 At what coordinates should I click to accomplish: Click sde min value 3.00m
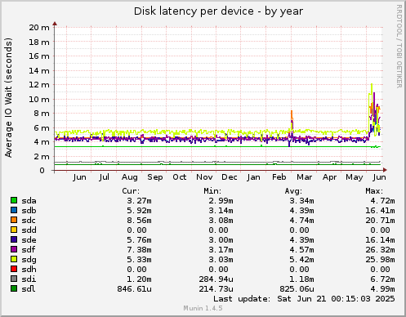pyautogui.click(x=221, y=240)
